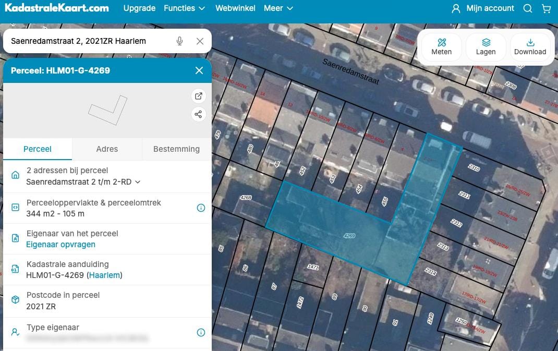Click the Download map button
The width and height of the screenshot is (558, 351).
(x=530, y=47)
